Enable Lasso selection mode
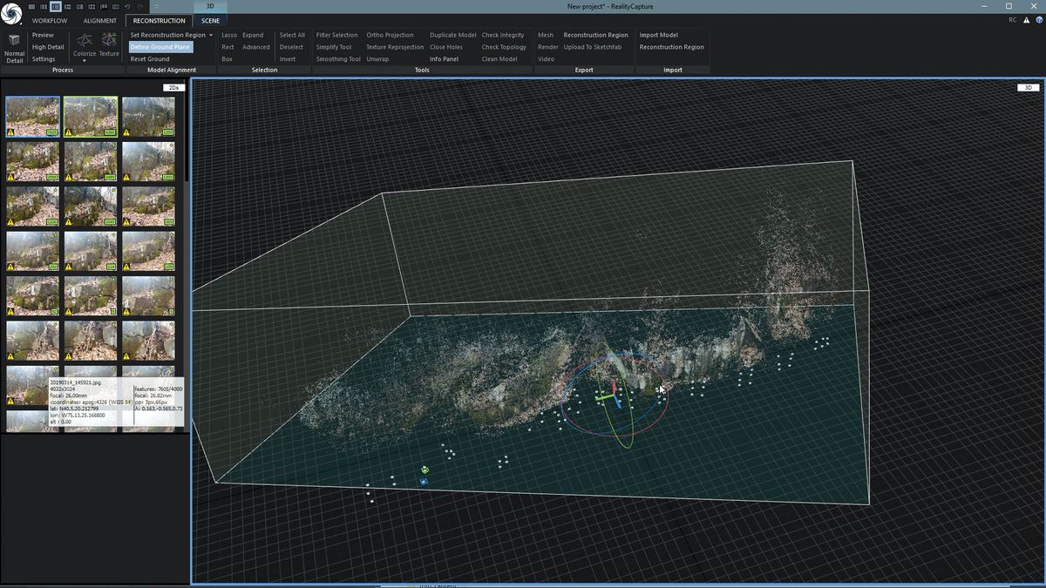Screen dimensions: 1046x588 (228, 35)
